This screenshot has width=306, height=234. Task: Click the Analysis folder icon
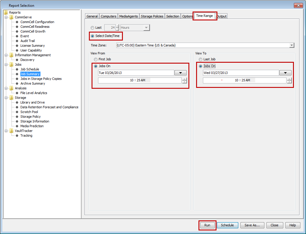(x=12, y=88)
